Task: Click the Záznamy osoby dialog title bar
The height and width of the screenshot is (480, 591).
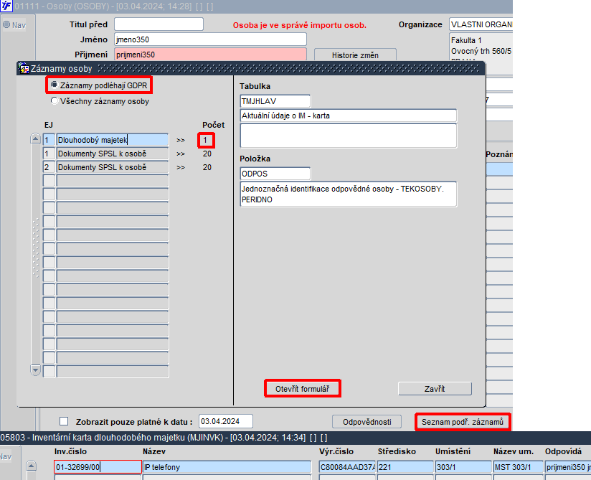Action: click(251, 68)
